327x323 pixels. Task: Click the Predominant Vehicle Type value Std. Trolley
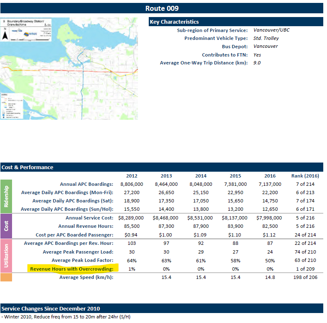266,38
